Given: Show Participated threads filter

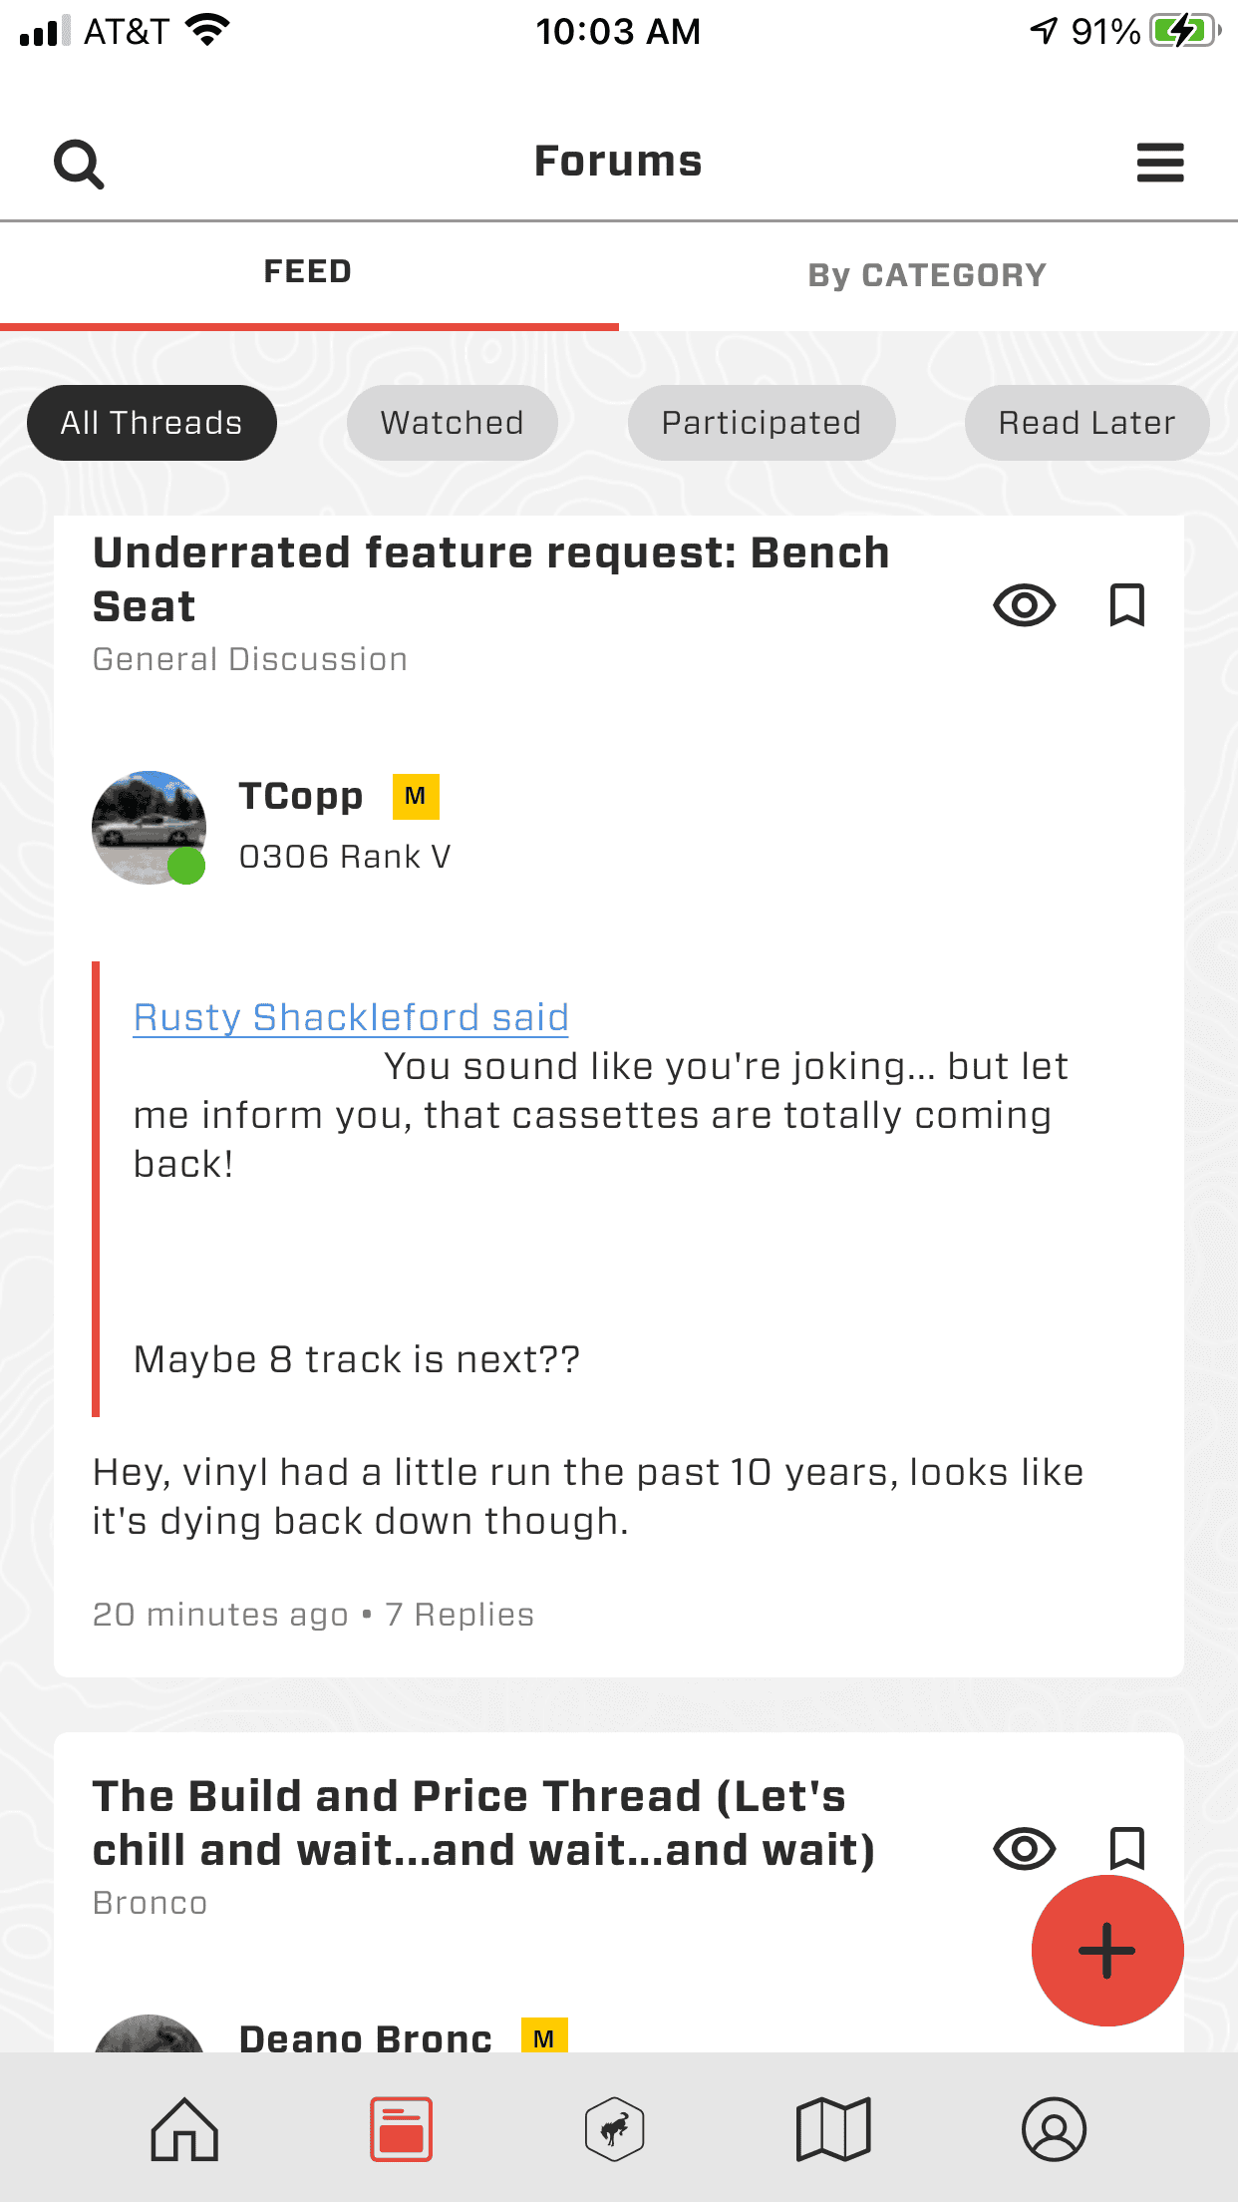Looking at the screenshot, I should point(762,423).
